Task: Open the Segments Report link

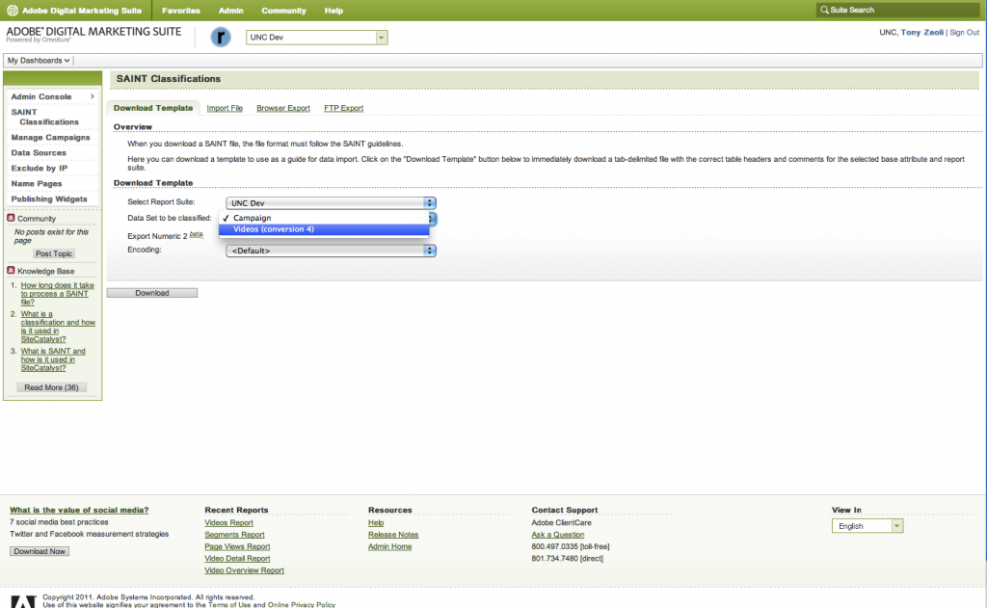Action: [x=235, y=535]
